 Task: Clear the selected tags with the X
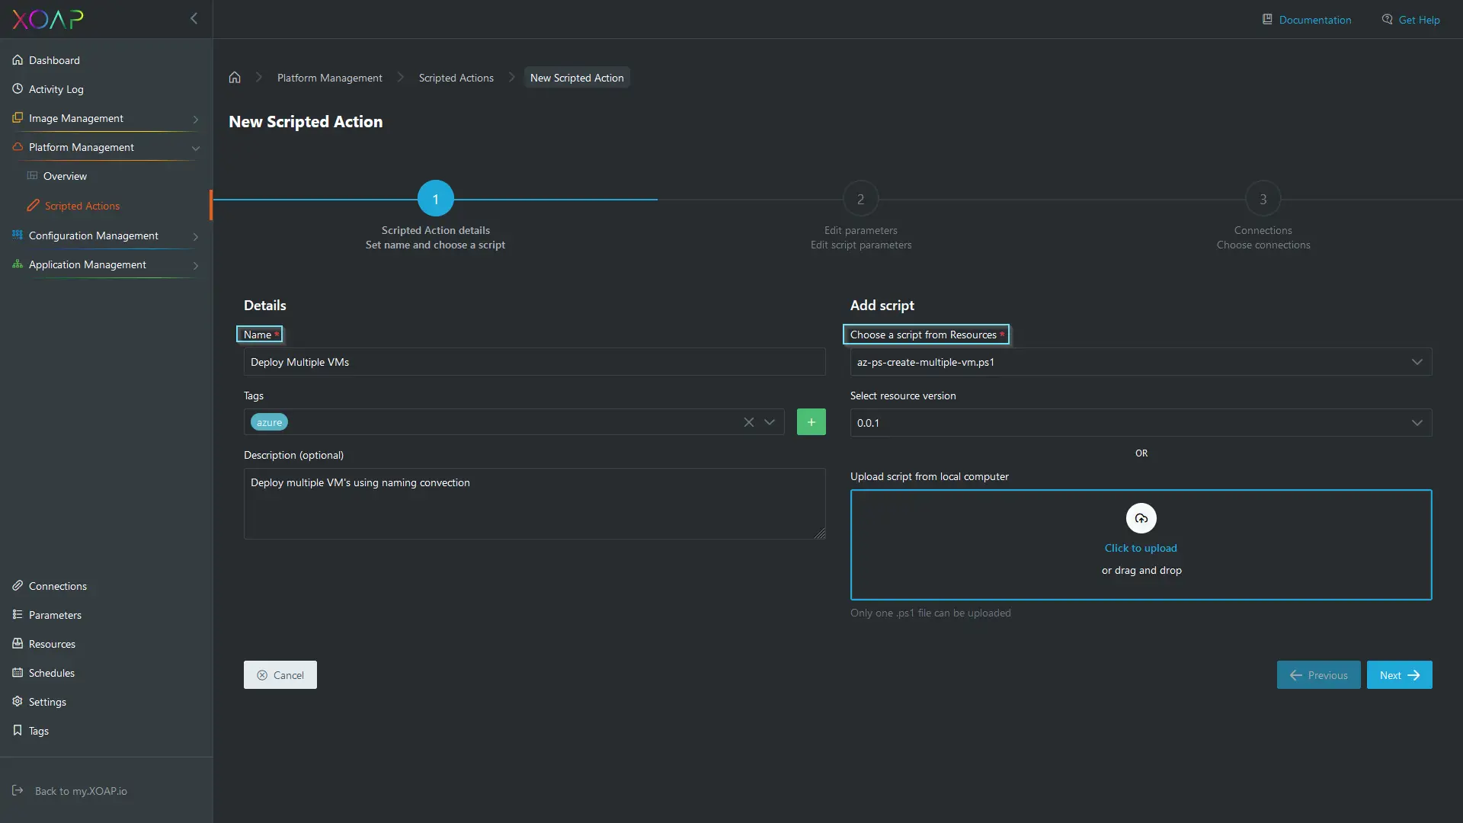coord(749,422)
